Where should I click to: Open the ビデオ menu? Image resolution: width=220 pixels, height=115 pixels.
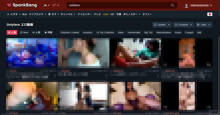tap(14, 14)
